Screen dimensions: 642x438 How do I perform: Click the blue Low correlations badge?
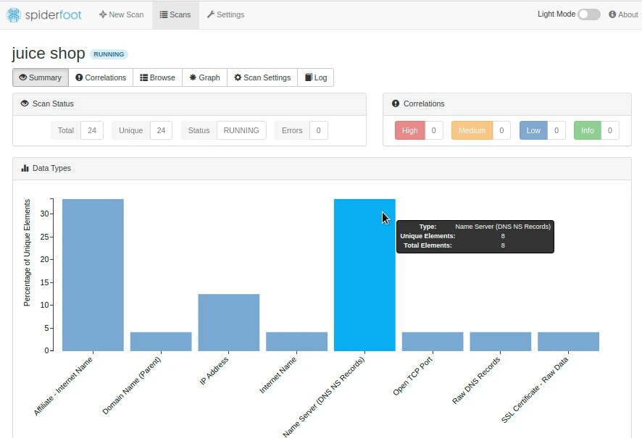[x=533, y=130]
